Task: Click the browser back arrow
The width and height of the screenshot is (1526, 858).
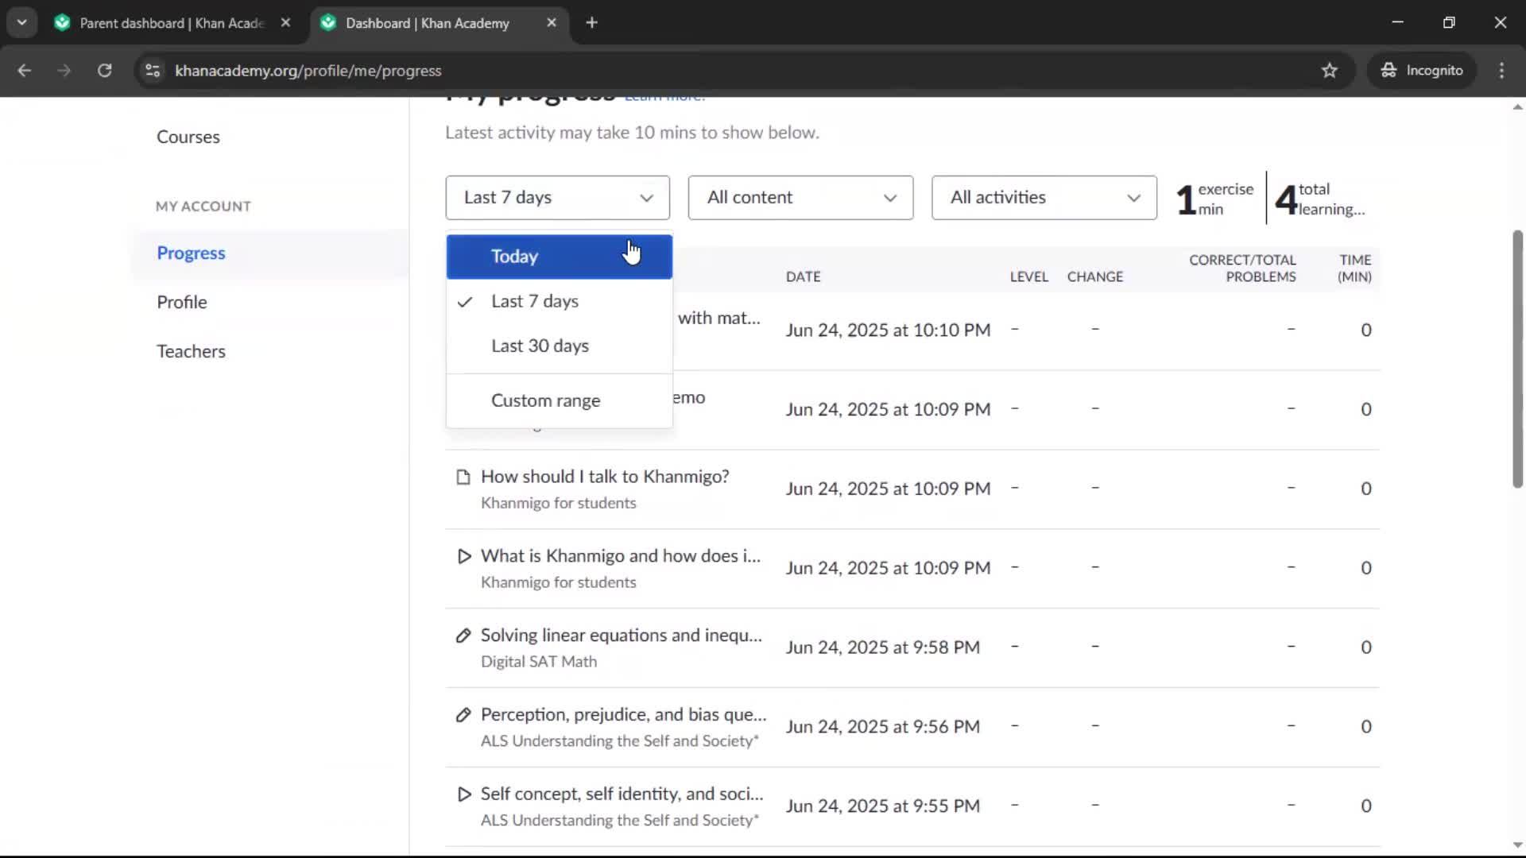Action: pos(24,71)
